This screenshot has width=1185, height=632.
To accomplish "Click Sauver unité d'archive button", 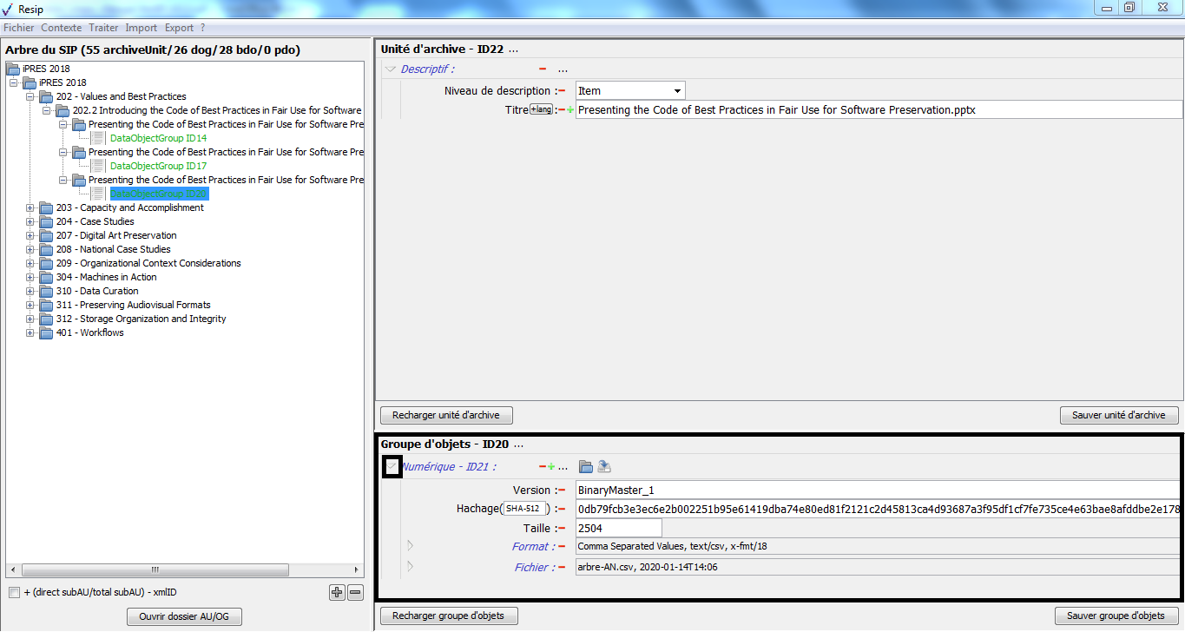I will (x=1118, y=416).
